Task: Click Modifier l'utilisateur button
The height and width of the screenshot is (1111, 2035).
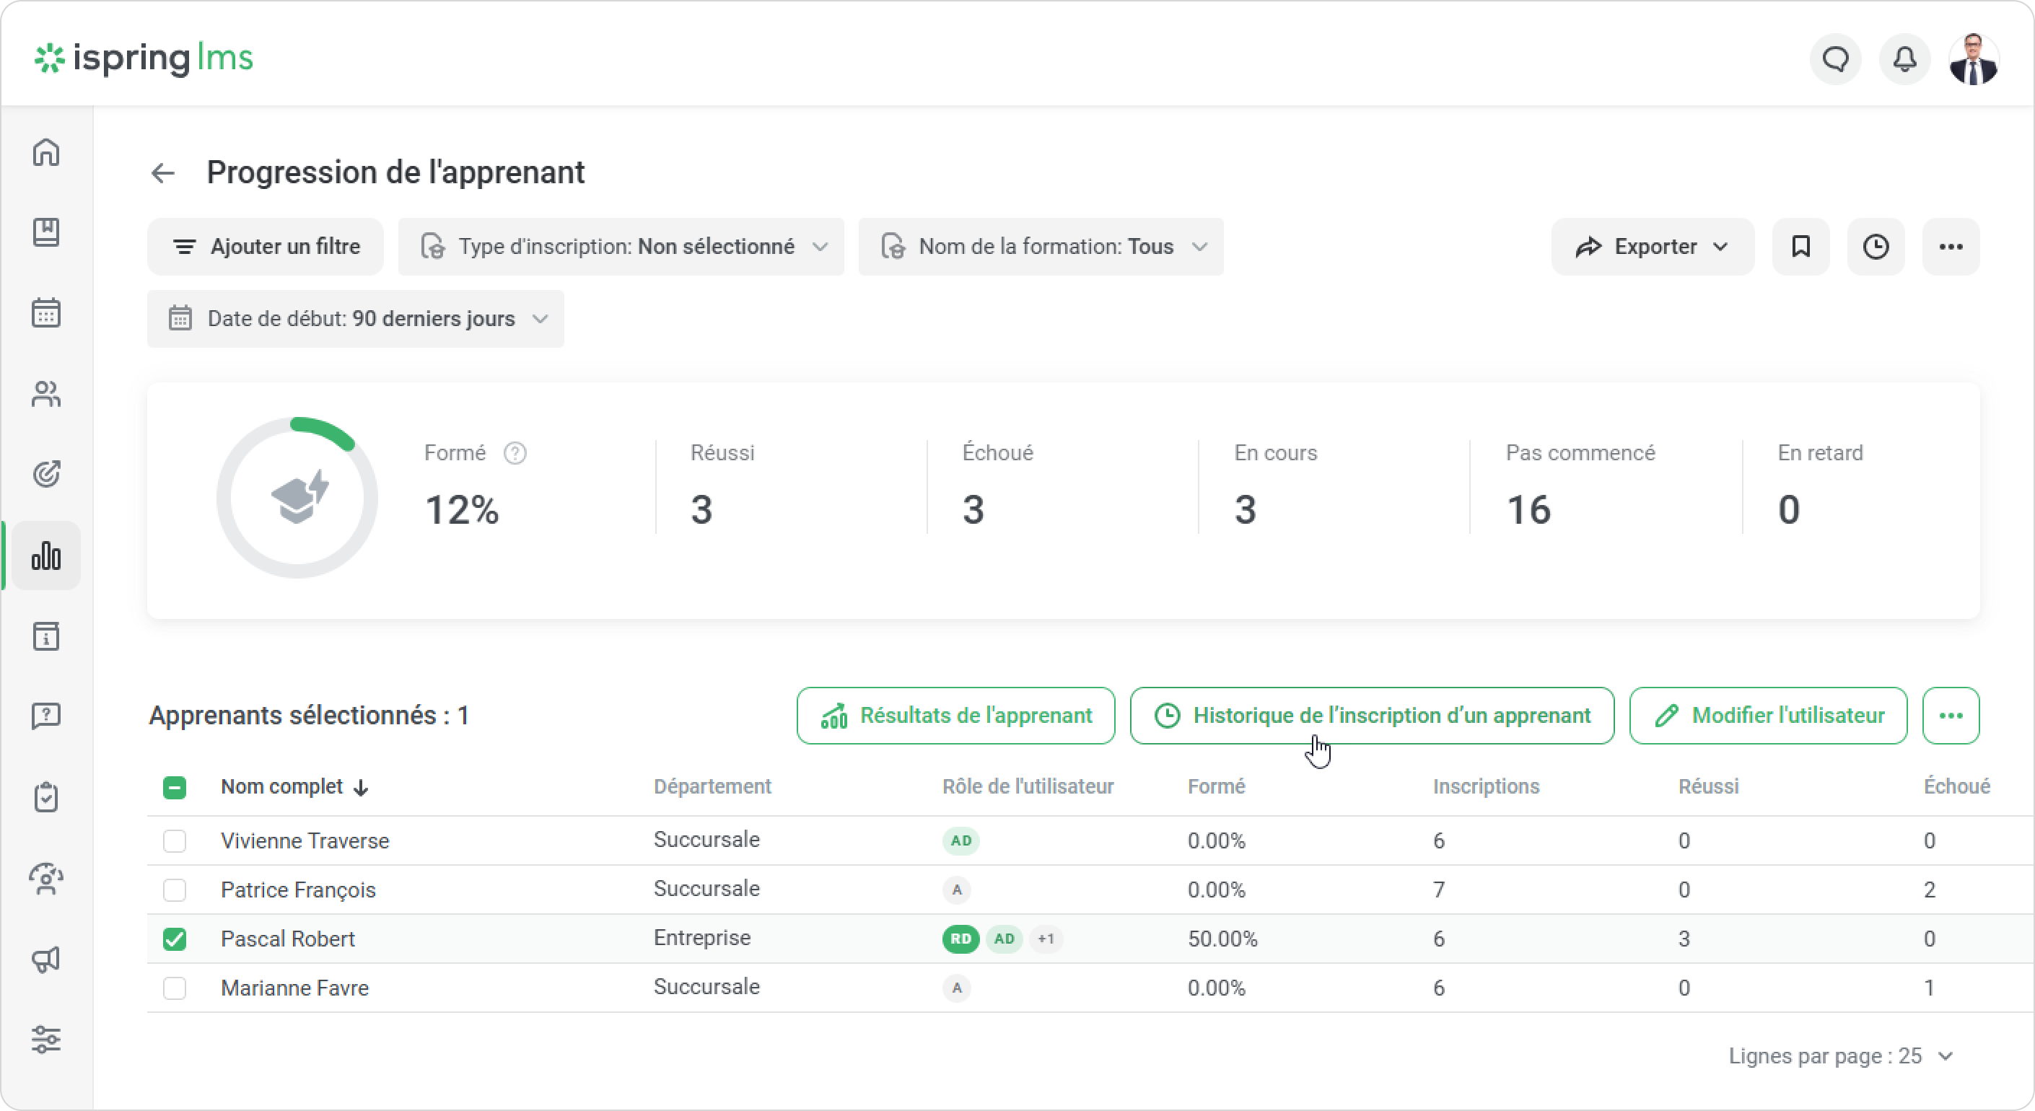Action: click(x=1768, y=716)
